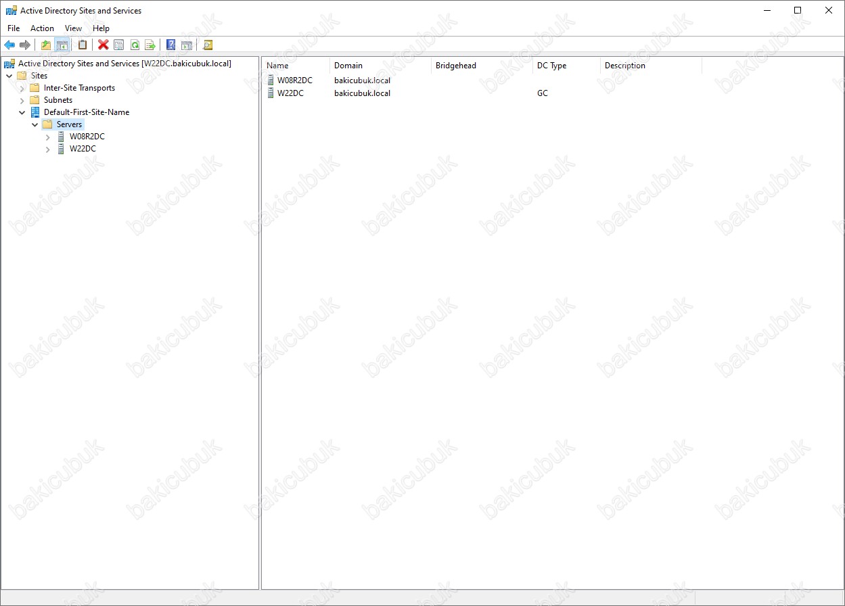Export List using the toolbar icon
Image resolution: width=845 pixels, height=606 pixels.
(150, 45)
